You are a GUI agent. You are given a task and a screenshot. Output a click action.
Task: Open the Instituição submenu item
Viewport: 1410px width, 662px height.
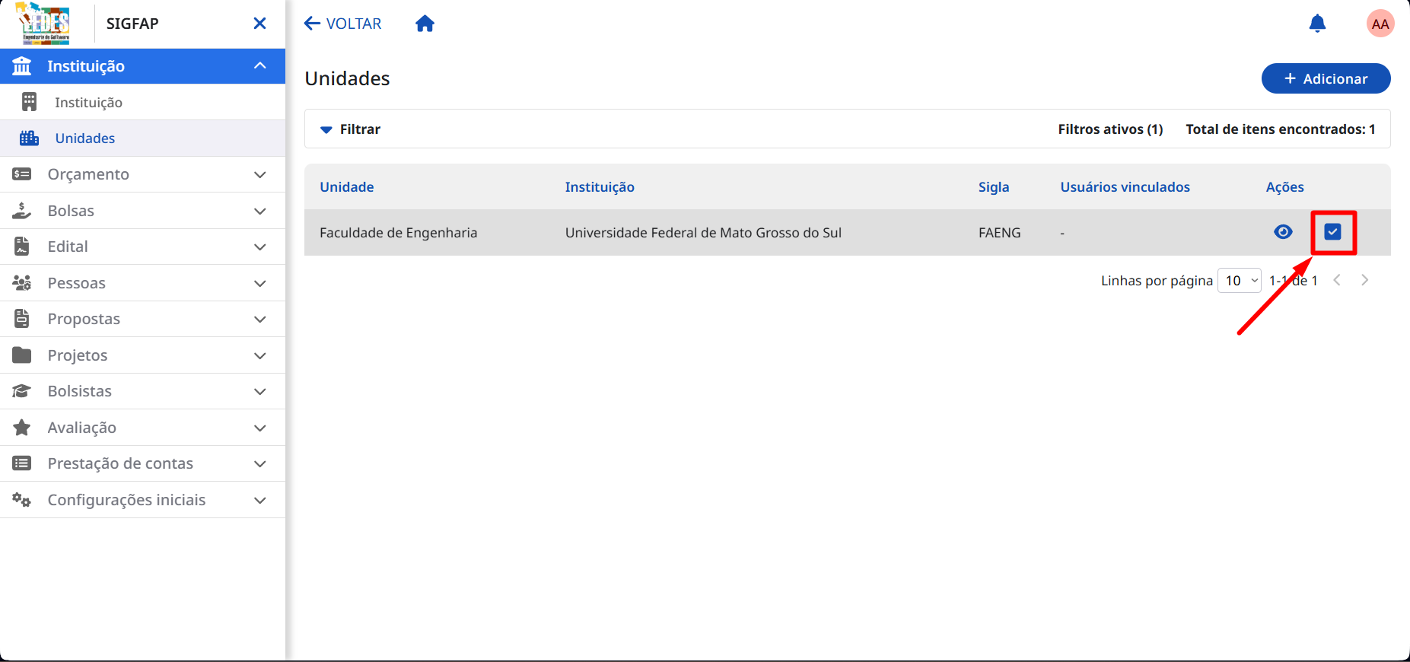point(142,102)
